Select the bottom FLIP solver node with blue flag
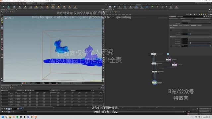Viewport: 212px width, 119px height. (x=154, y=82)
